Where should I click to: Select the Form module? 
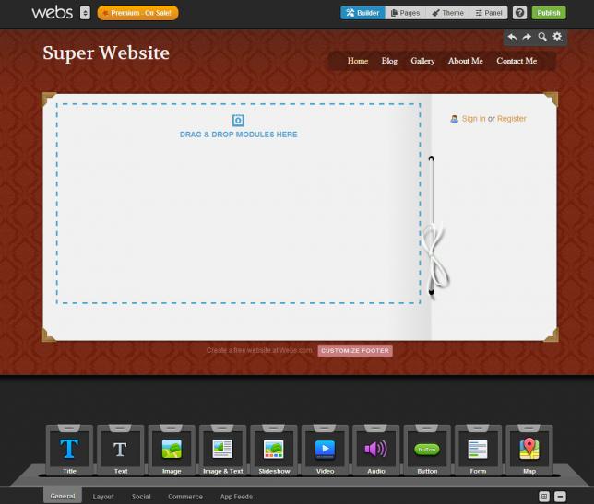tap(477, 449)
